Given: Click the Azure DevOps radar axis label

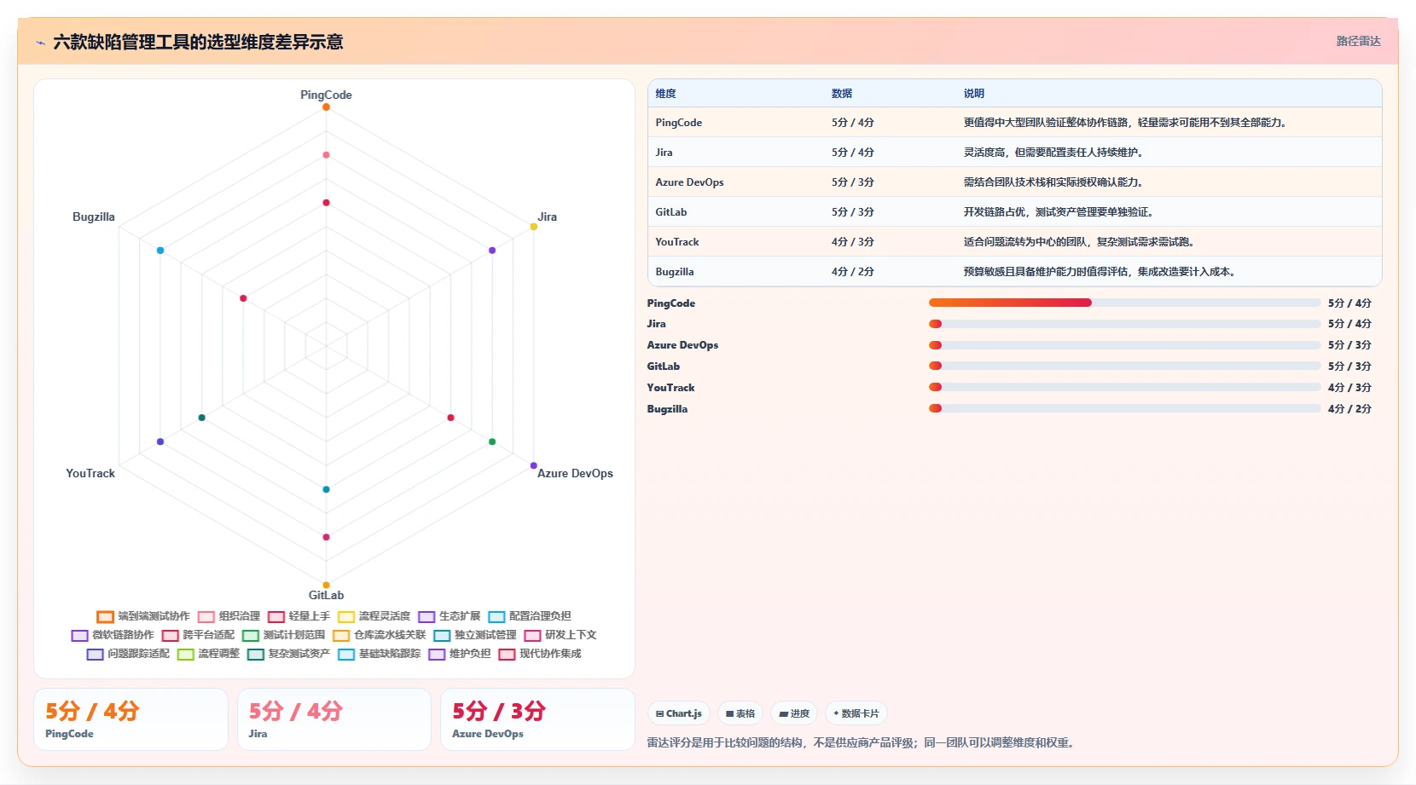Looking at the screenshot, I should 575,473.
